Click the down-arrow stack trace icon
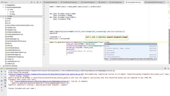Image resolution: width=170 pixels, height=96 pixels. pos(5,74)
